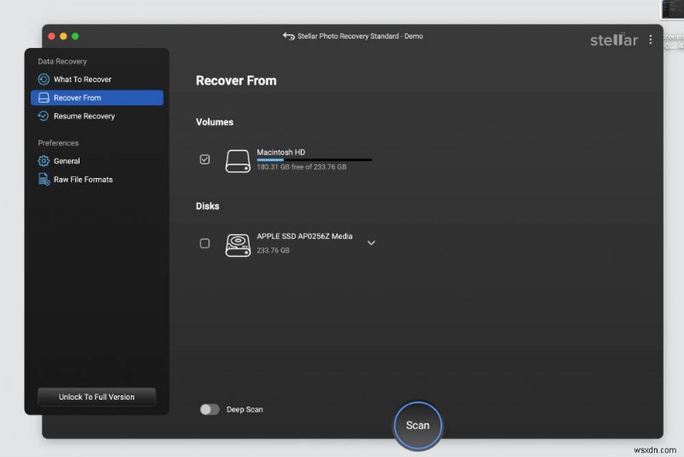Open Resume Recovery in the sidebar
The image size is (684, 457).
coord(97,116)
